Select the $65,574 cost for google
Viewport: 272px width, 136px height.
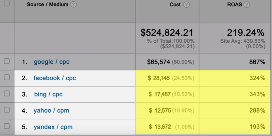159,62
